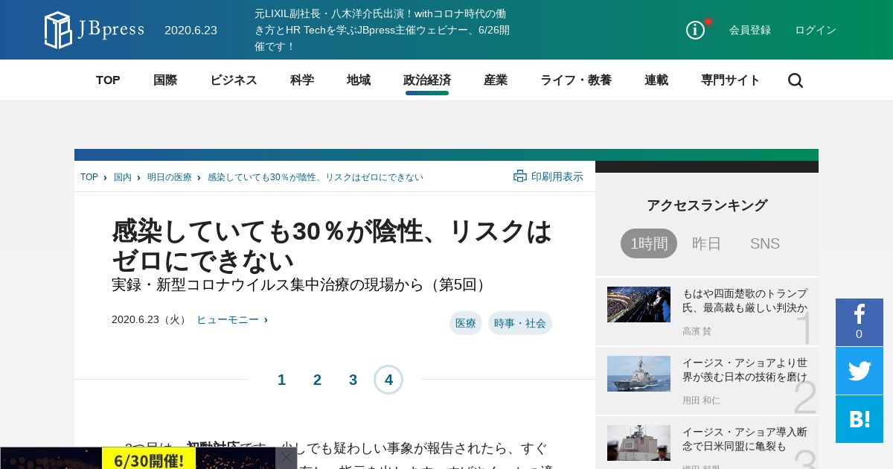The width and height of the screenshot is (893, 469).
Task: Open the 政治経済 menu item
Action: pyautogui.click(x=427, y=80)
